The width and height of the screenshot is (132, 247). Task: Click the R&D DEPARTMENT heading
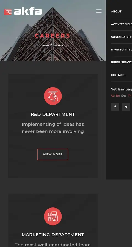[53, 114]
